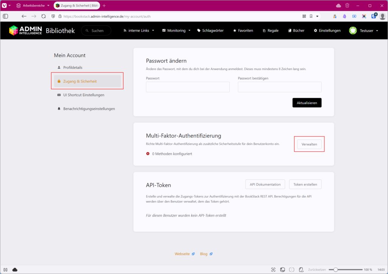
Task: Open the Testuser account dropdown
Action: click(364, 31)
